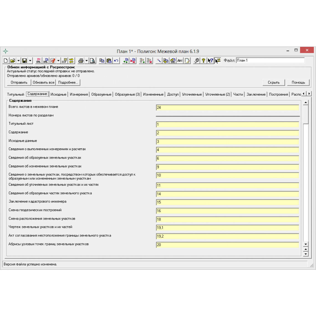Click the signing pen-and-stamp icon

click(53, 60)
